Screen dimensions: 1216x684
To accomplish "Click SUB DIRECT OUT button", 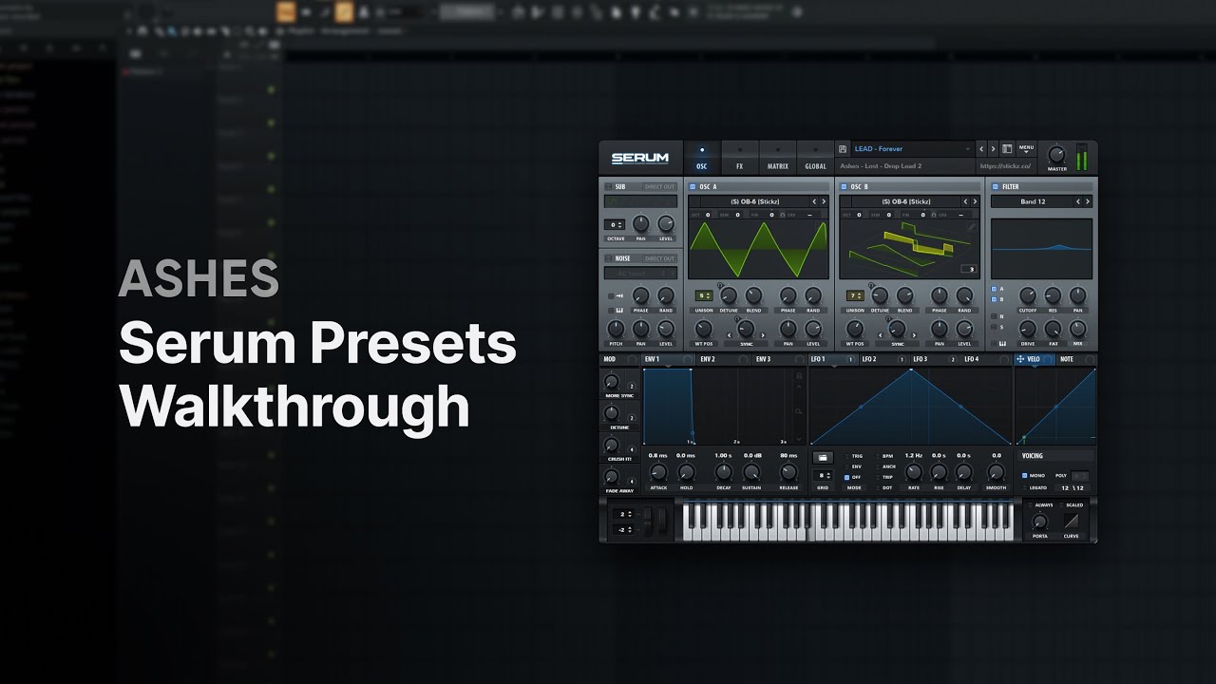I will 659,186.
